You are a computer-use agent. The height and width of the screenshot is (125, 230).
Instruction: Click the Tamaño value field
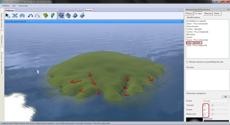tap(206, 105)
